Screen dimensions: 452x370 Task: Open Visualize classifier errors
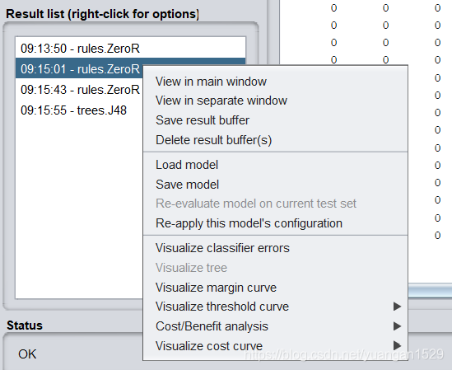(x=275, y=248)
